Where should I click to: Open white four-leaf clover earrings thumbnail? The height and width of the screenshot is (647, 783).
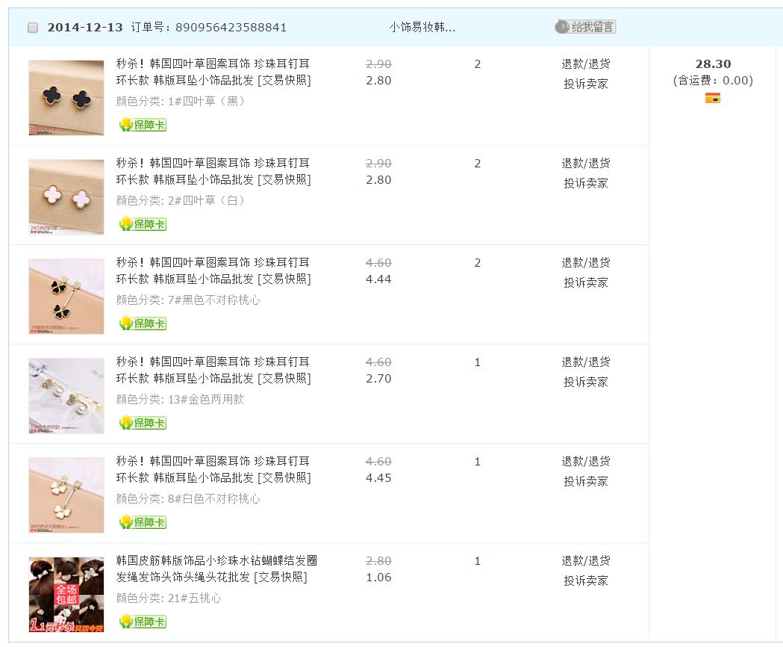[66, 196]
